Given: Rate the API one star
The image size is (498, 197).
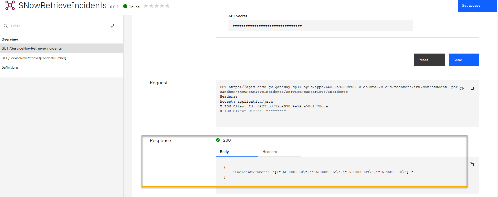Looking at the screenshot, I should (146, 6).
